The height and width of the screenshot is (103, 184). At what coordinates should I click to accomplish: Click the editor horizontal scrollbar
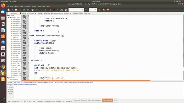(x=86, y=81)
